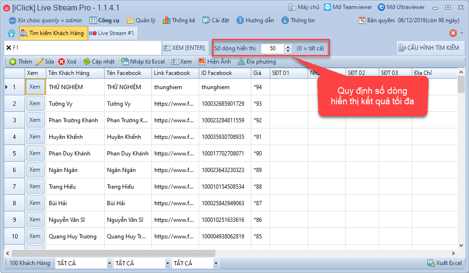Click the green Thêm add icon
Screen dimensions: 469x273
(13, 62)
